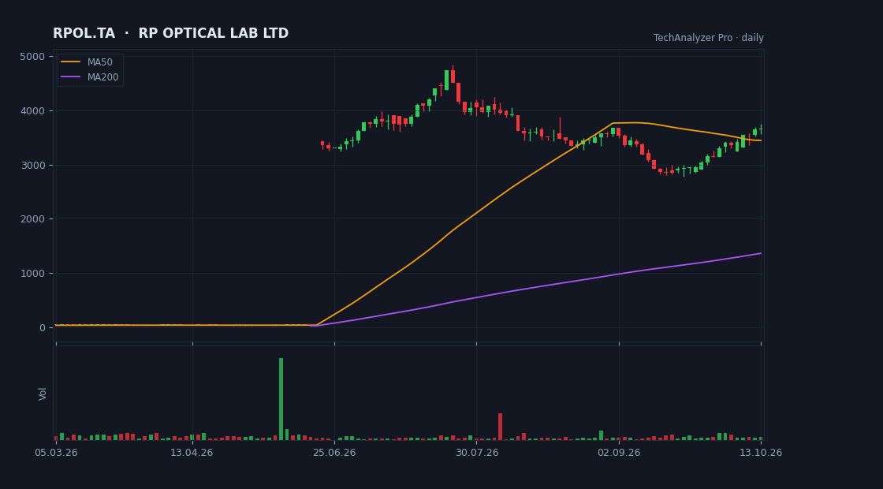Click the 3000 price axis label
Image resolution: width=883 pixels, height=489 pixels.
(x=32, y=165)
